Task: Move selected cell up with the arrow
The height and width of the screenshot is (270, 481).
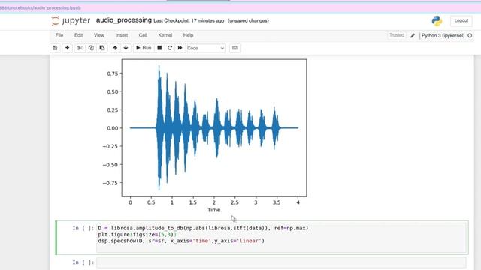Action: (x=115, y=48)
